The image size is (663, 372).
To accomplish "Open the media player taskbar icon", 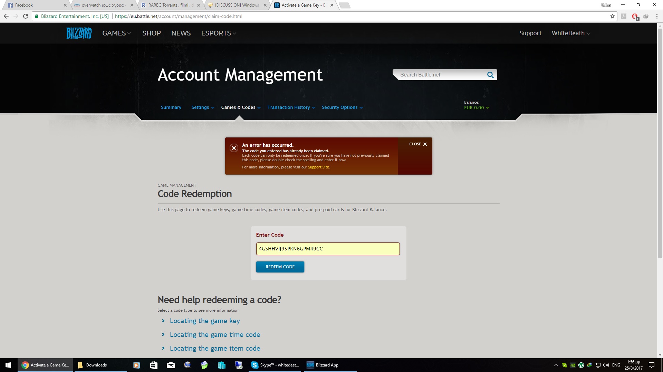I will (137, 365).
